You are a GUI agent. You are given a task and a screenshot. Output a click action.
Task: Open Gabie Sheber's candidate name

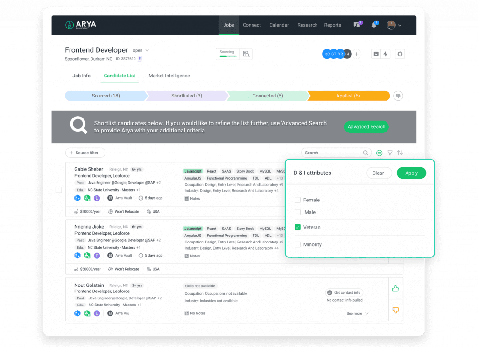point(89,169)
